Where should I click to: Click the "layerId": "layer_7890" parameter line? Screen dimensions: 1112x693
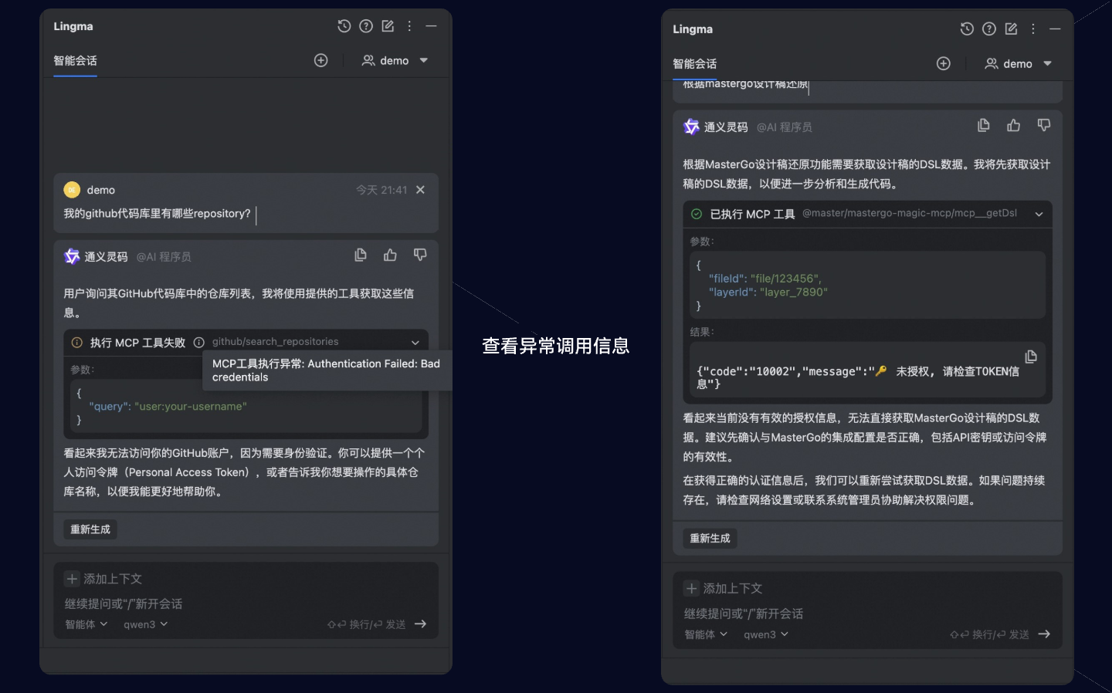tap(768, 292)
